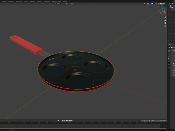This screenshot has height=131, width=175.
Task: Open the viewport shading options dropdown
Action: click(166, 4)
